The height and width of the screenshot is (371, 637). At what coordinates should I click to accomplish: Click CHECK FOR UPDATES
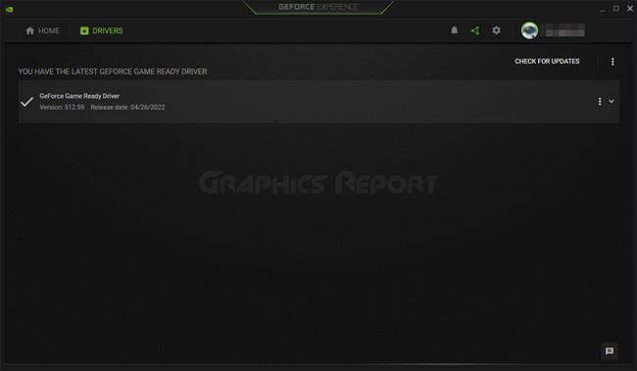click(547, 62)
